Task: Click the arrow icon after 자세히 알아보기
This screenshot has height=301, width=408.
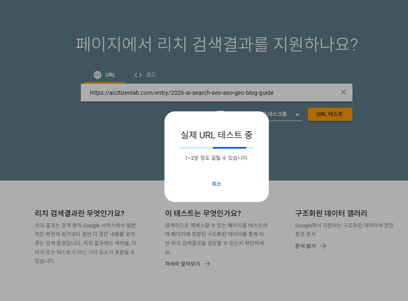Action: tap(207, 263)
